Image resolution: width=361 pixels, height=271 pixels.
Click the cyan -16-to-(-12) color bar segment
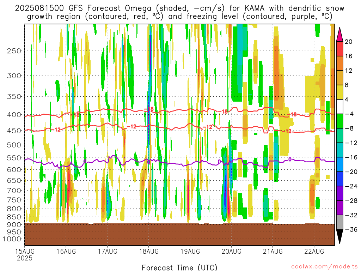(x=339, y=150)
